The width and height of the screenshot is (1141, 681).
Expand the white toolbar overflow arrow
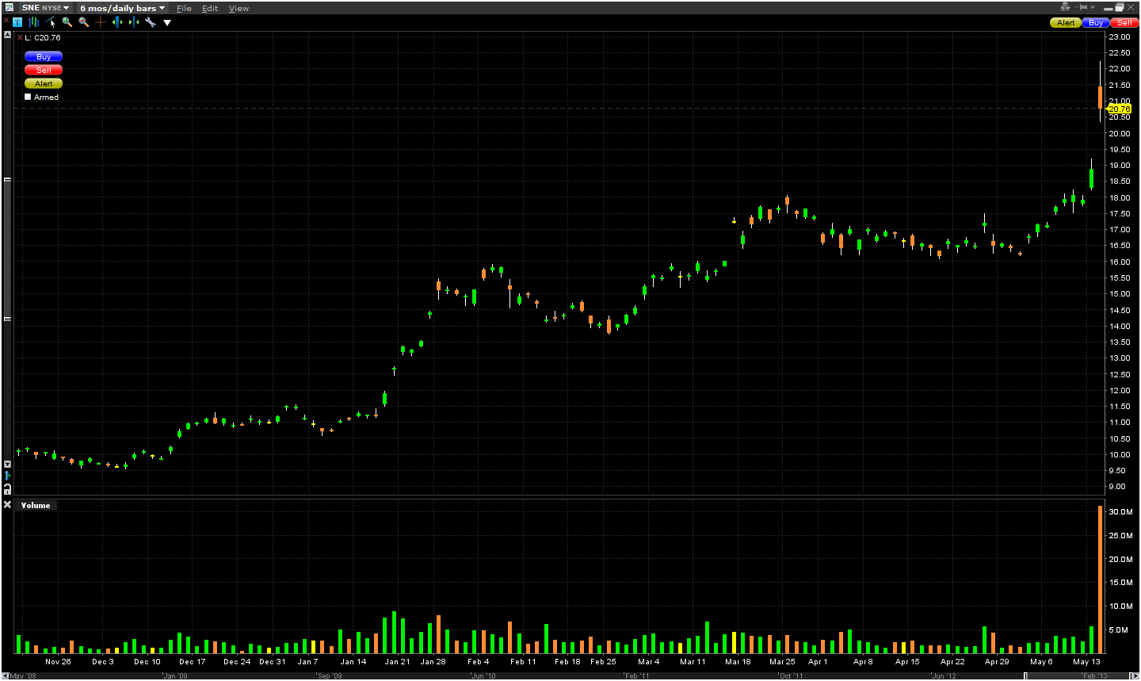[x=167, y=23]
